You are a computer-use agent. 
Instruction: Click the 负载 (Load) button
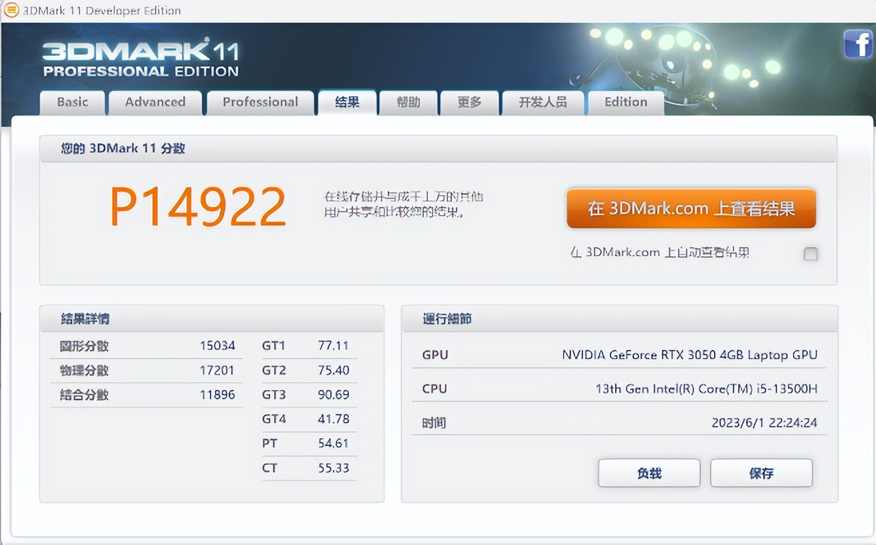[649, 473]
